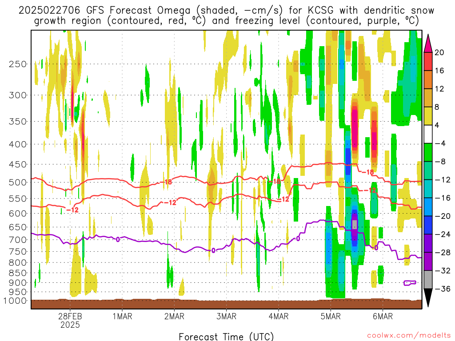Click the gray omega core near 650 hPa

354,225
